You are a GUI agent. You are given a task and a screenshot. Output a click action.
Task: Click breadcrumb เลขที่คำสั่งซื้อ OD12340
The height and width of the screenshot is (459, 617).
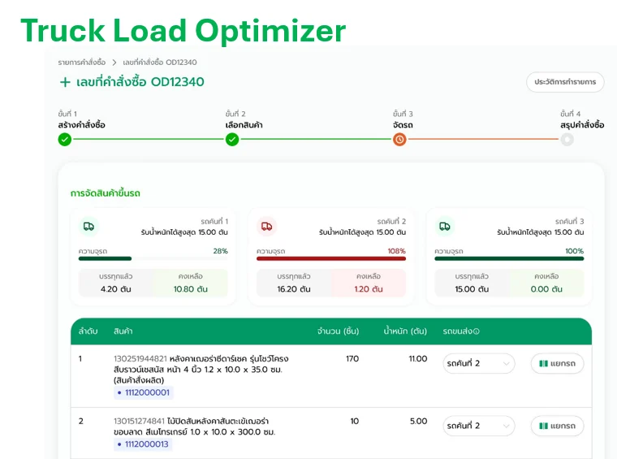pos(160,63)
